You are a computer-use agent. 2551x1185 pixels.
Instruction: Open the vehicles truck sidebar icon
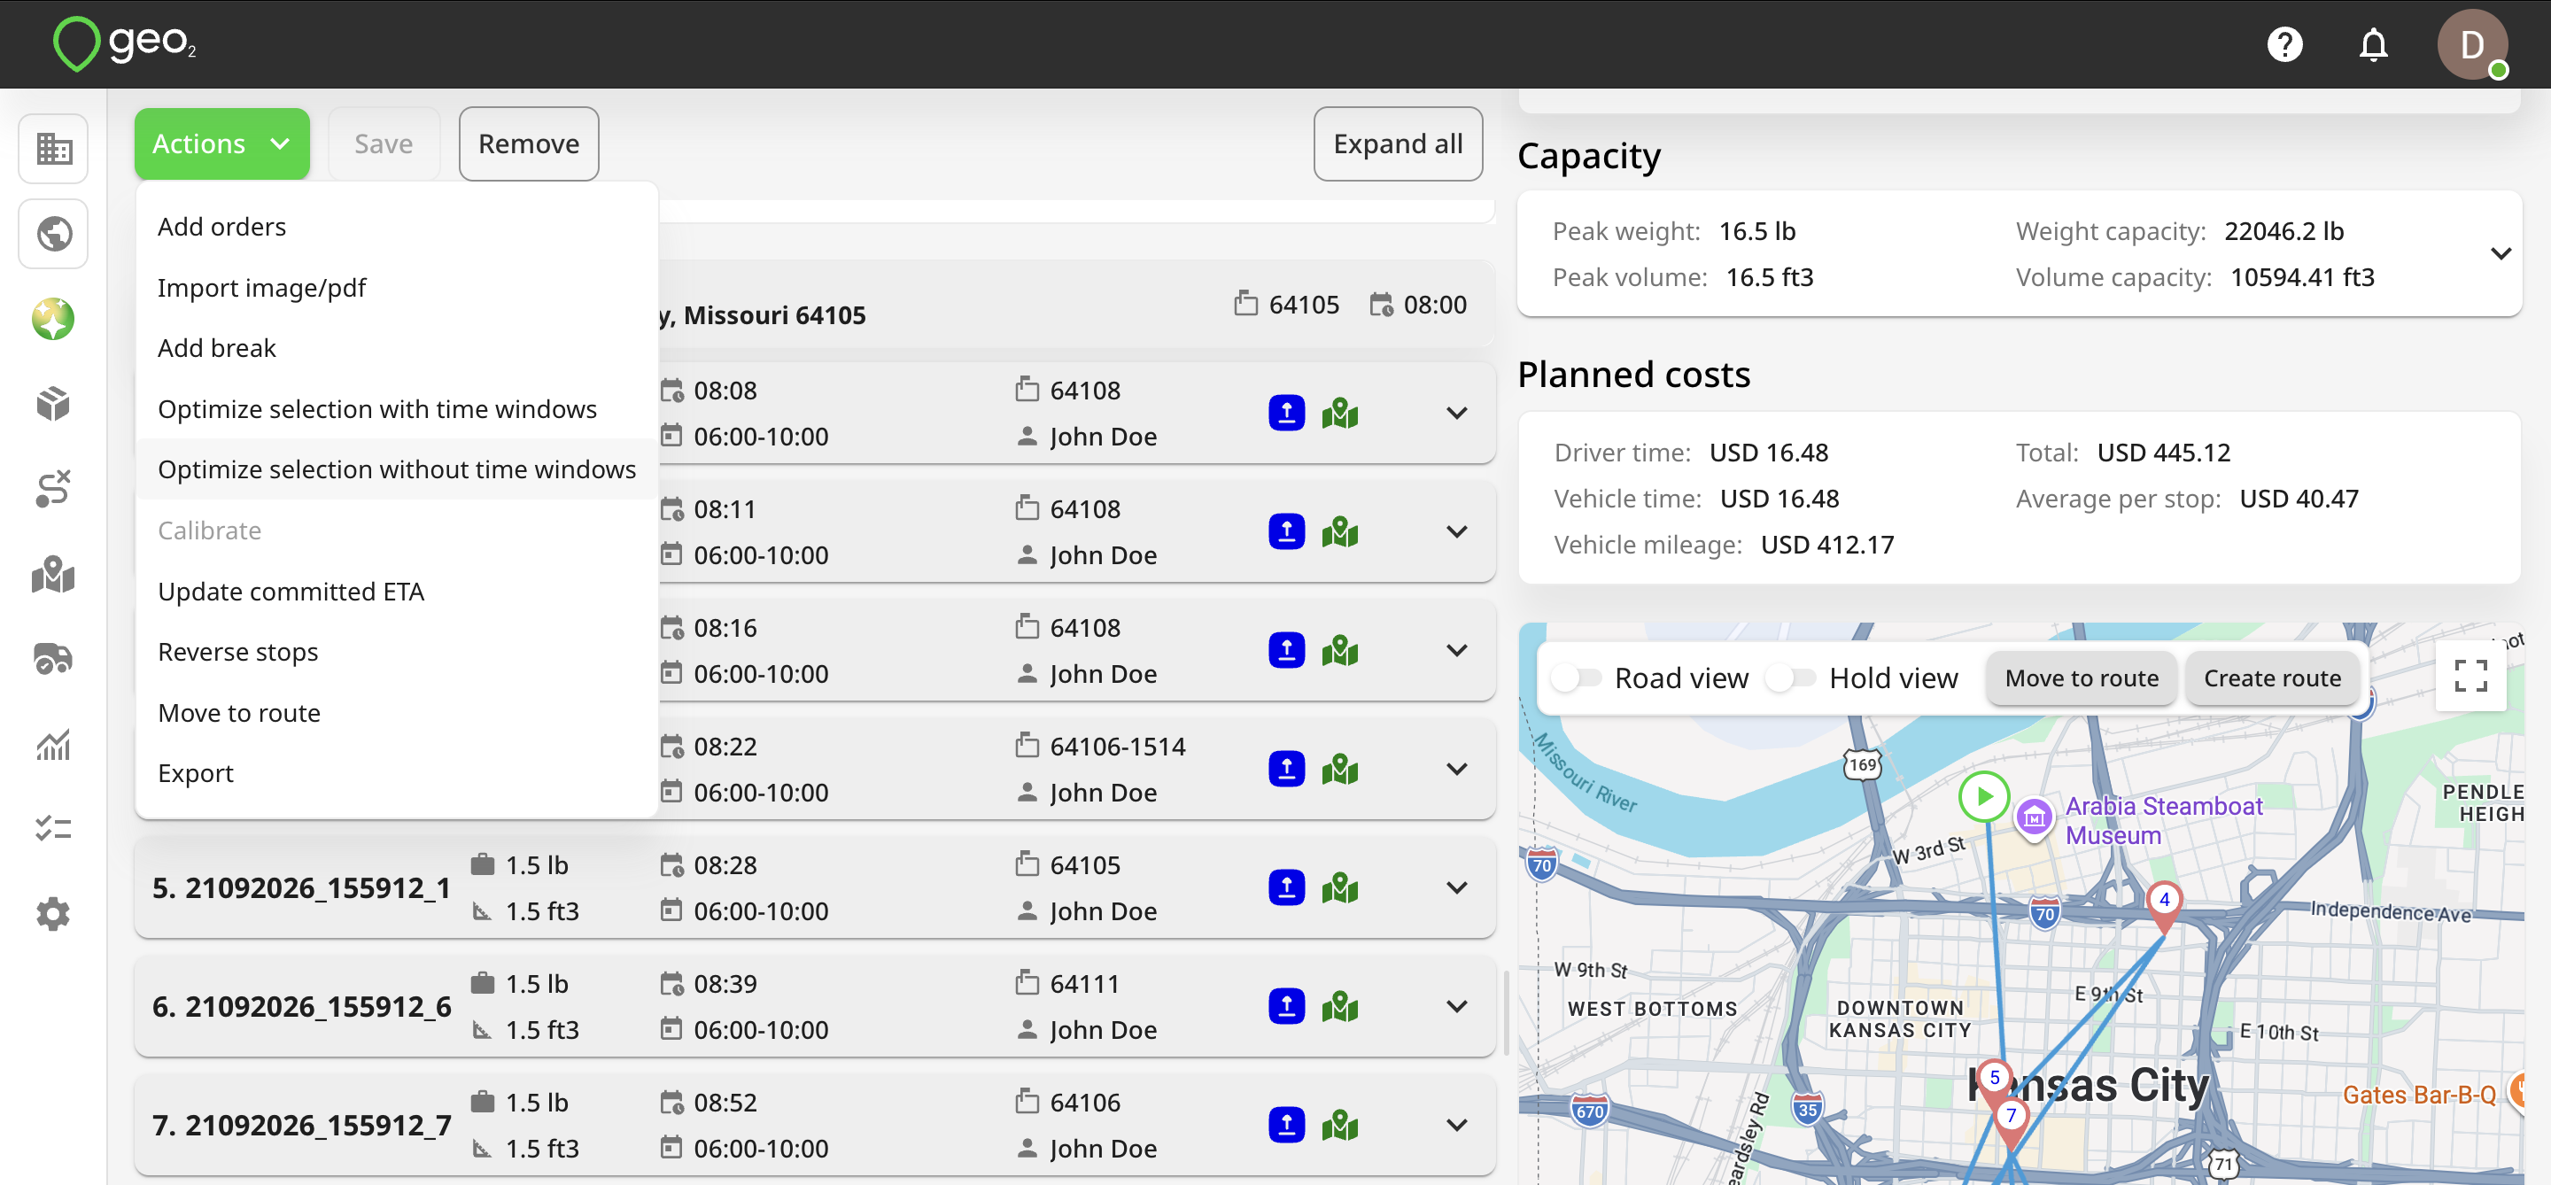click(53, 658)
